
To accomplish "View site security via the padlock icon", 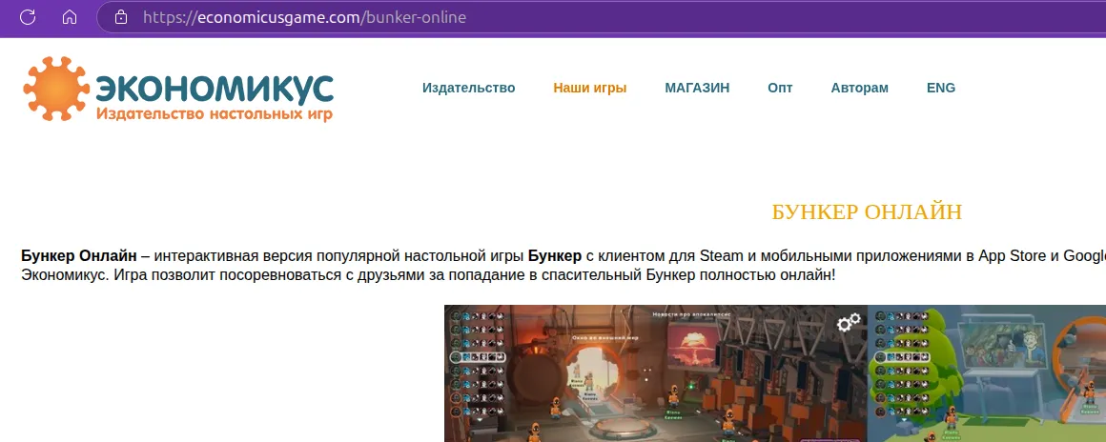I will pos(121,17).
